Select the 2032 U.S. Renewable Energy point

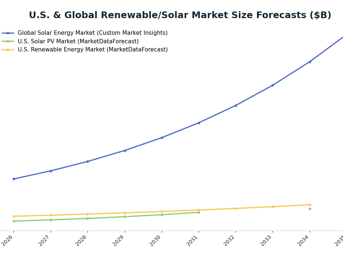(x=236, y=208)
